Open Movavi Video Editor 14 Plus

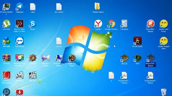point(20,23)
